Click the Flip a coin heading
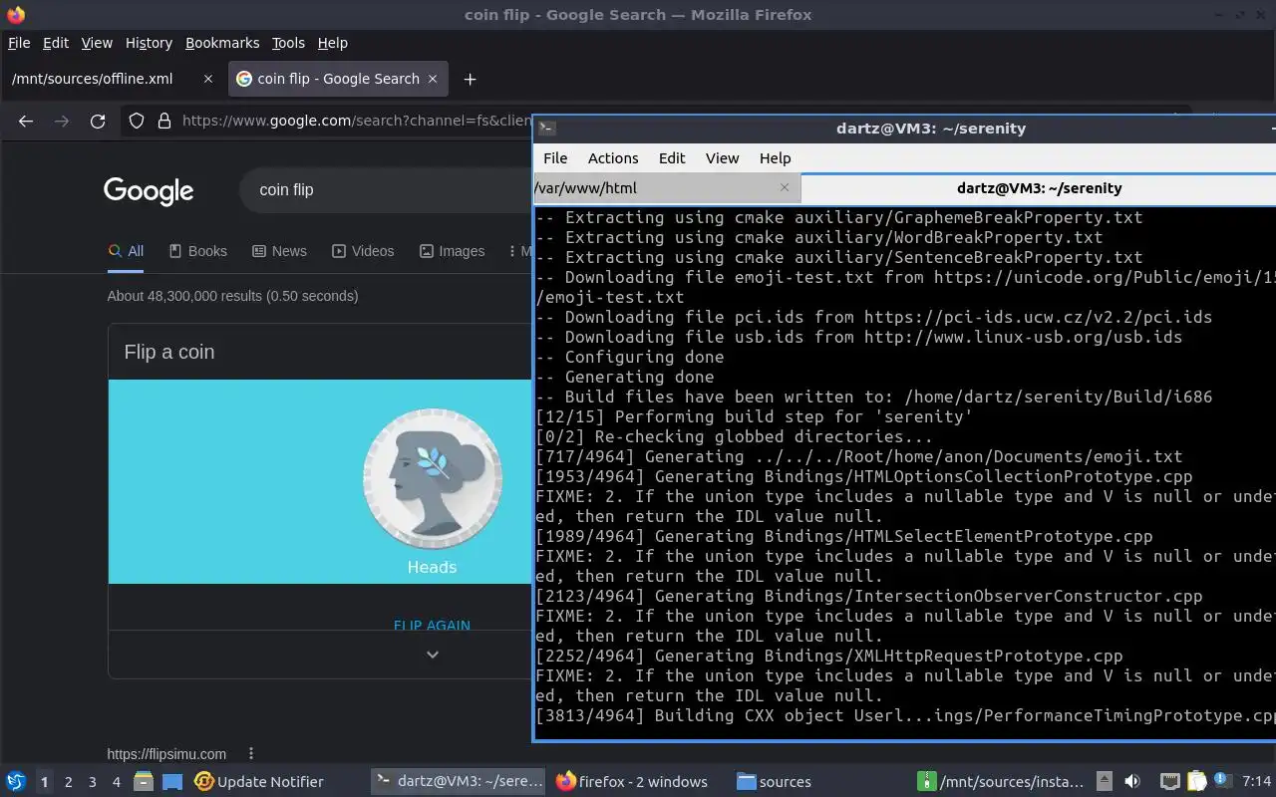Screen dimensions: 1276x797 (169, 352)
